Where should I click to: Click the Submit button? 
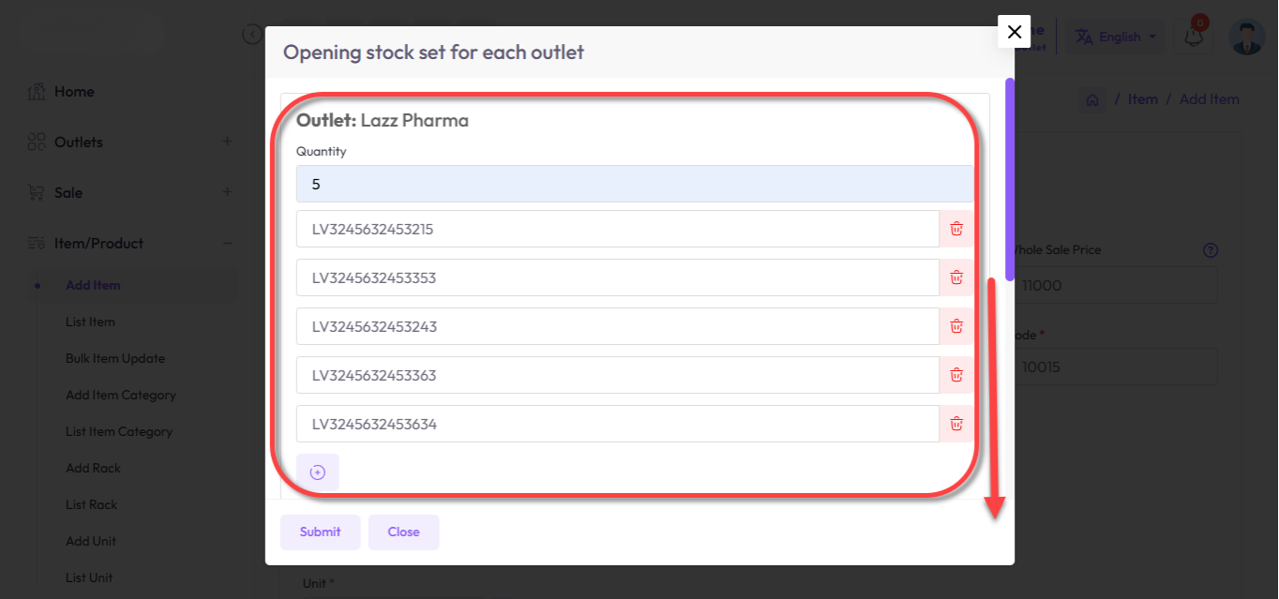point(320,532)
